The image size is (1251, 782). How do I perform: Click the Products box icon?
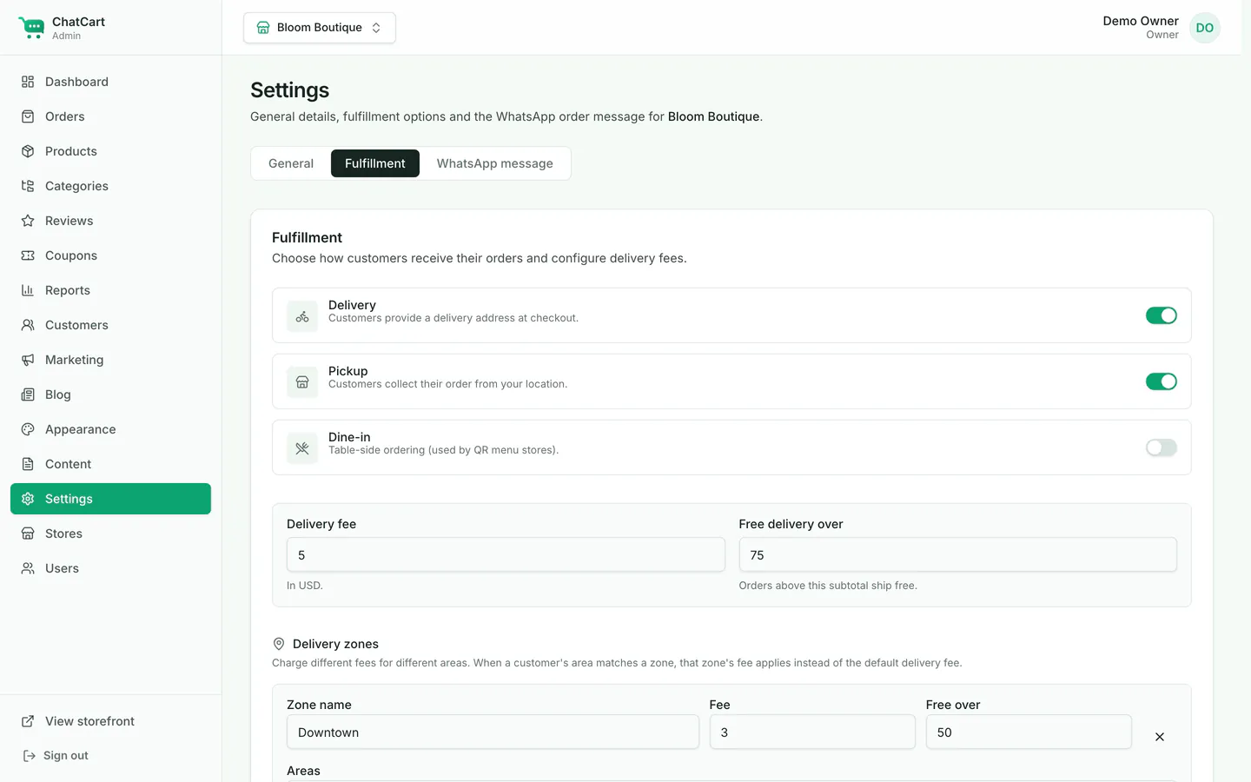pos(28,151)
